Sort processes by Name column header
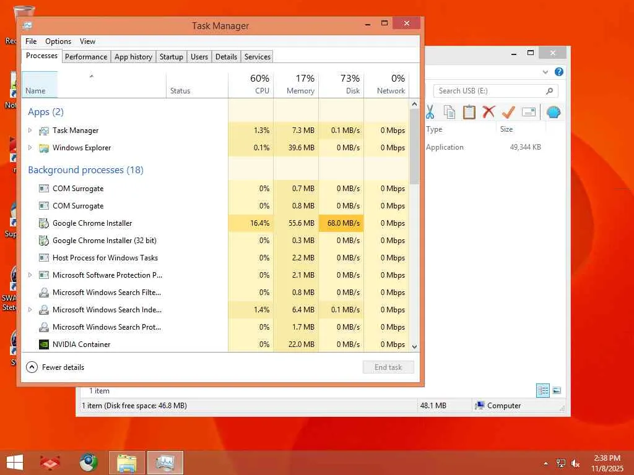 tap(94, 84)
